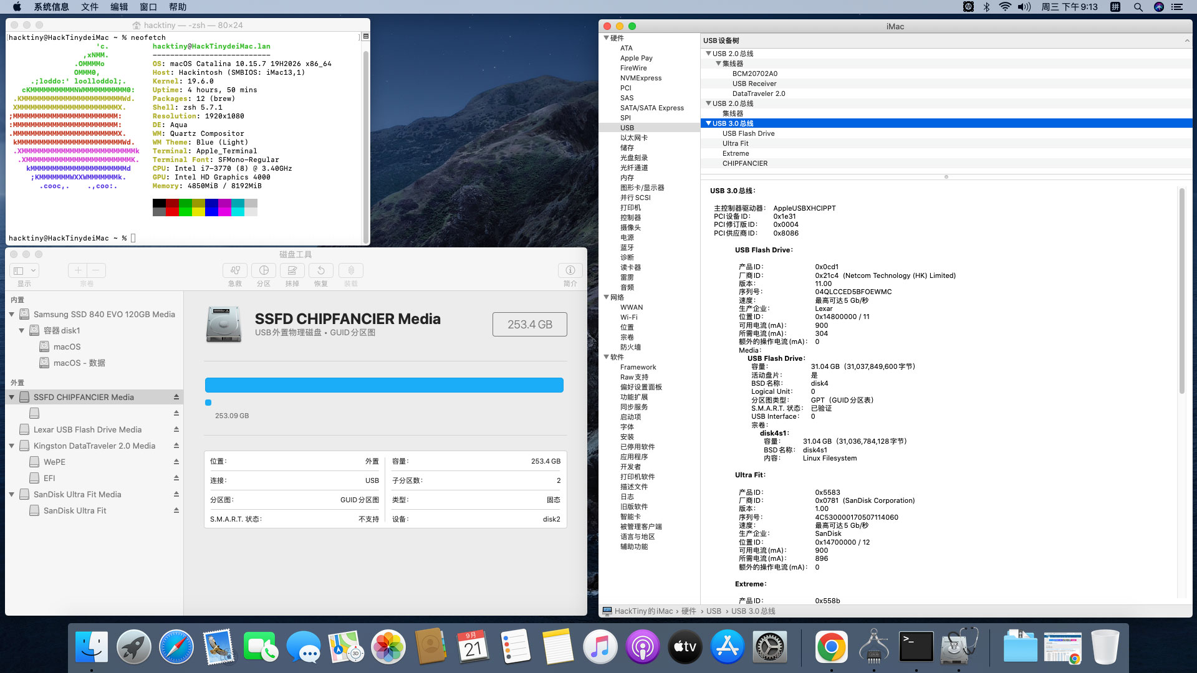Open the 文件 menu in menu bar
This screenshot has width=1197, height=673.
pyautogui.click(x=90, y=7)
